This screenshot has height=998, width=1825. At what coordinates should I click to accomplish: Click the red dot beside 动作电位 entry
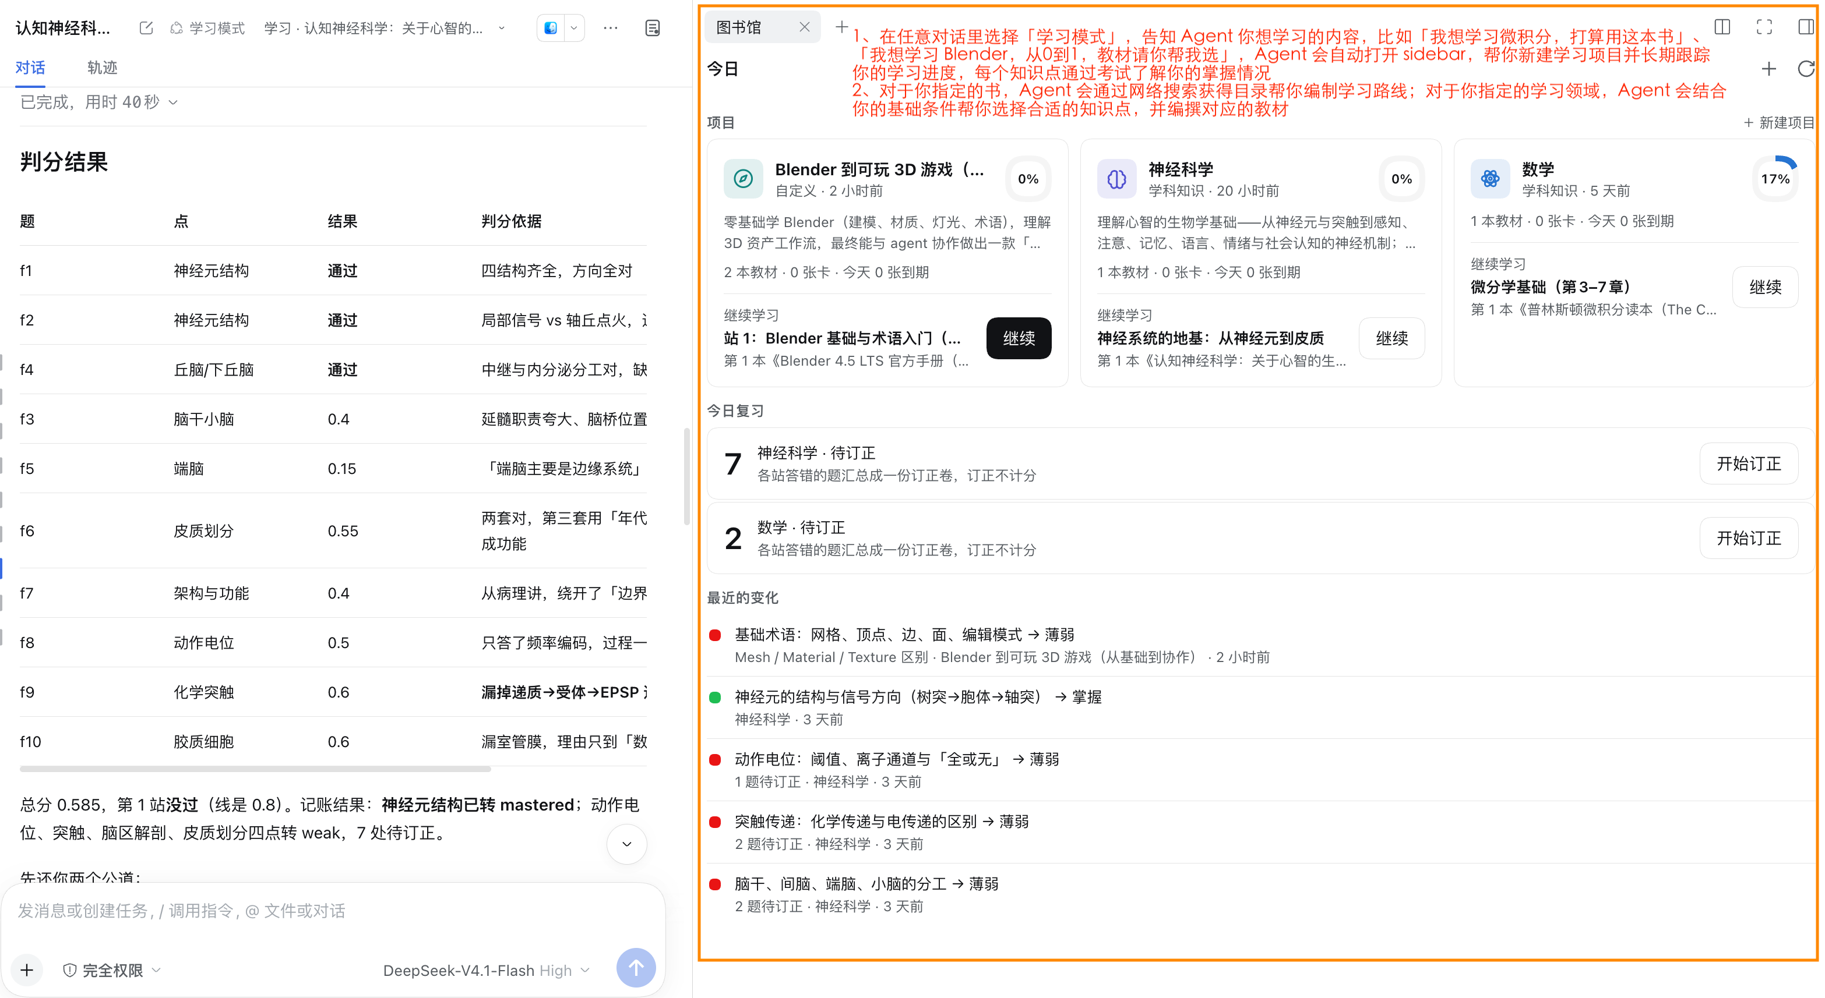coord(715,759)
